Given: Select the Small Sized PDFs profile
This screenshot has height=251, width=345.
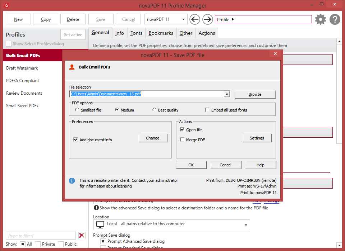Looking at the screenshot, I should (33, 106).
